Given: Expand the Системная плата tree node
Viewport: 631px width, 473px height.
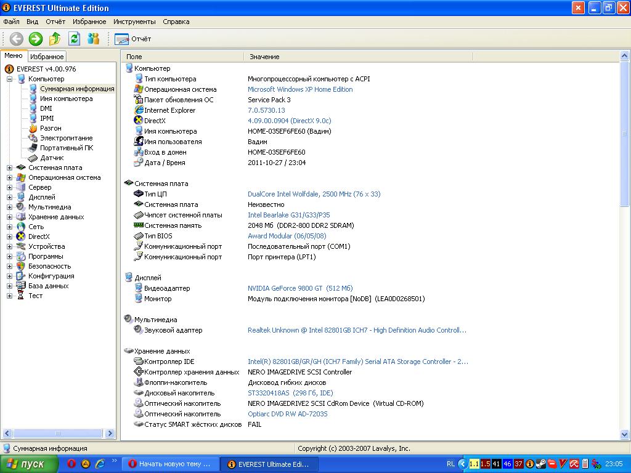Looking at the screenshot, I should (10, 168).
